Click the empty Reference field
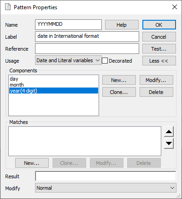182x199 pixels. coord(87,48)
